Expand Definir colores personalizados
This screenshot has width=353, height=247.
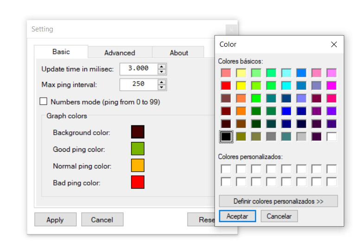(278, 201)
